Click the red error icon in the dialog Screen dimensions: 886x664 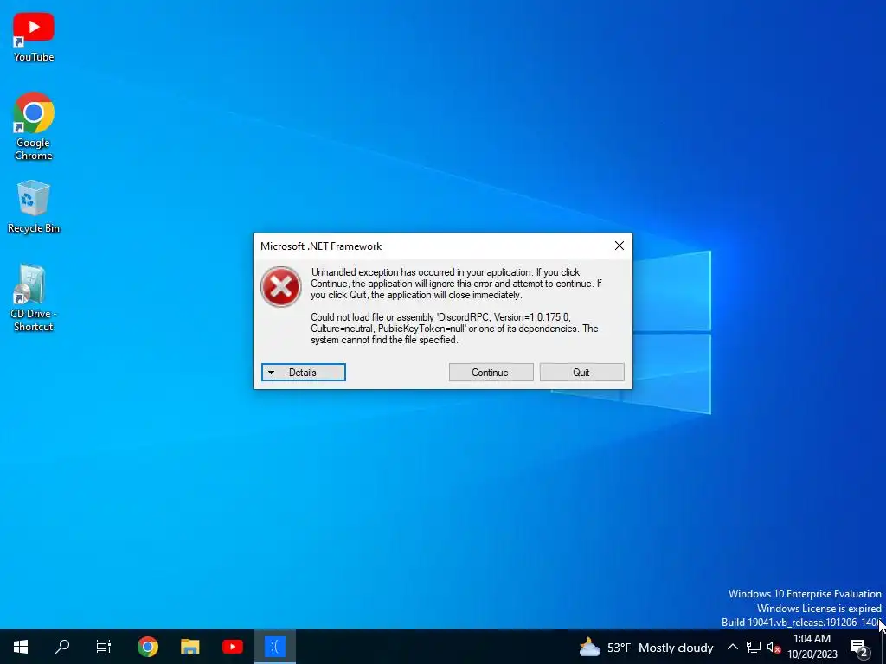(281, 287)
